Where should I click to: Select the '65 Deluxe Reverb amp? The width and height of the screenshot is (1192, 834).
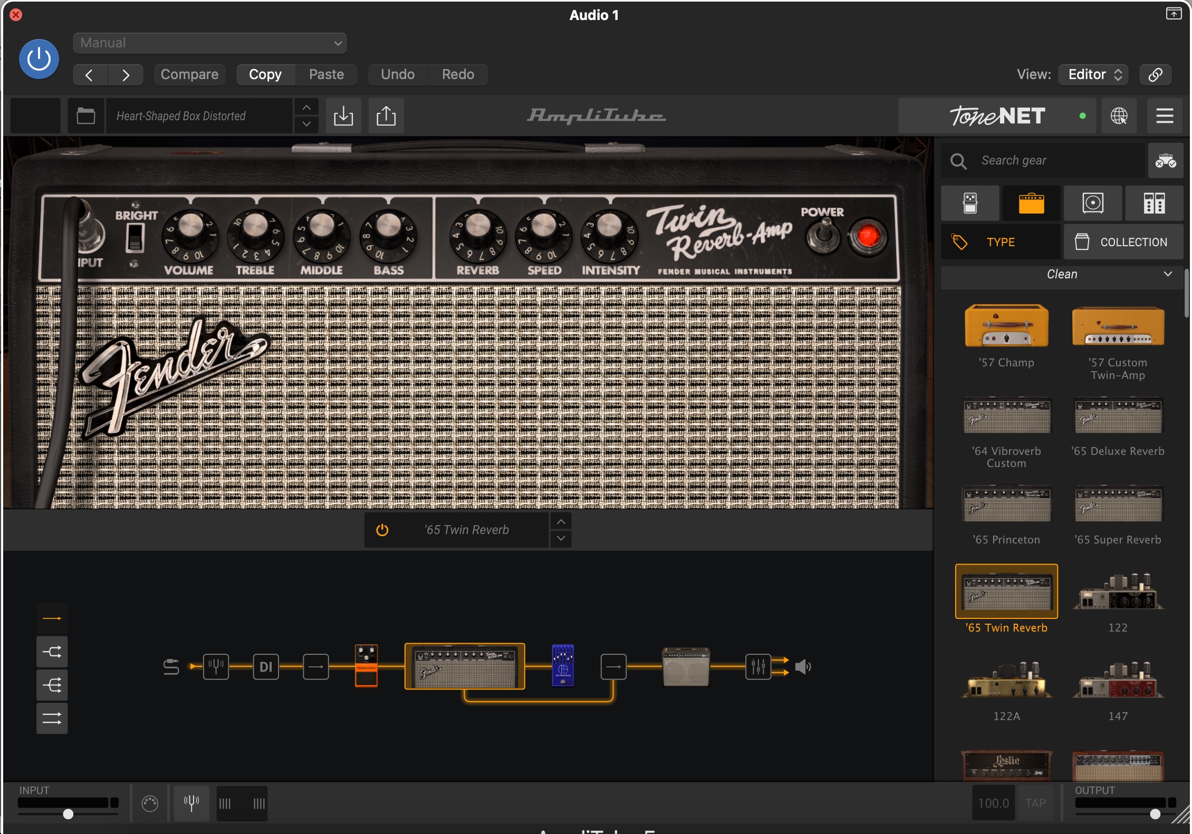coord(1118,416)
